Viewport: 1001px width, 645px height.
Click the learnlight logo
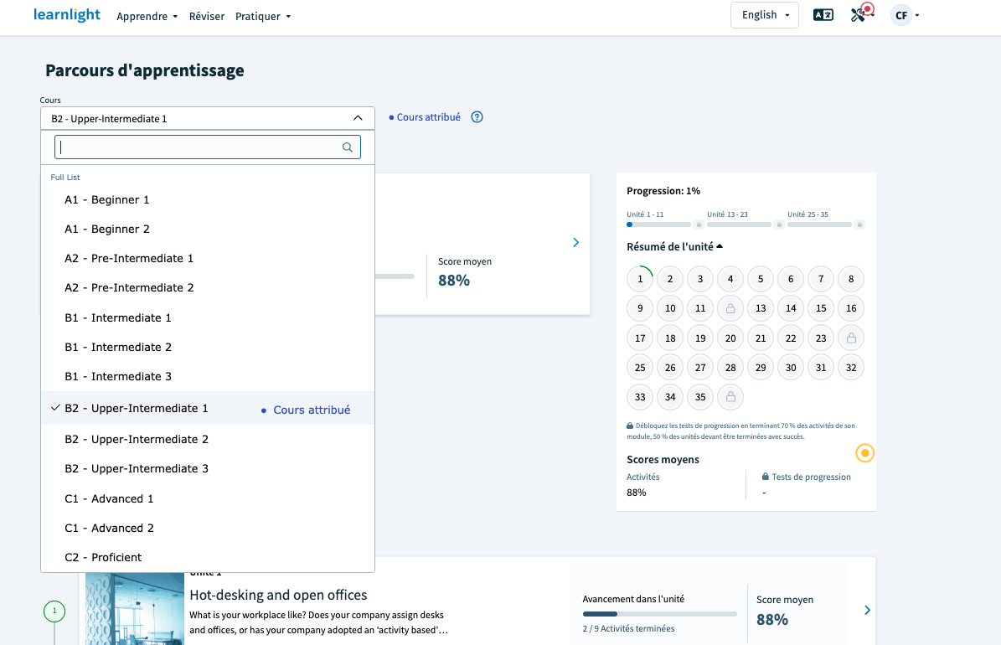click(66, 15)
